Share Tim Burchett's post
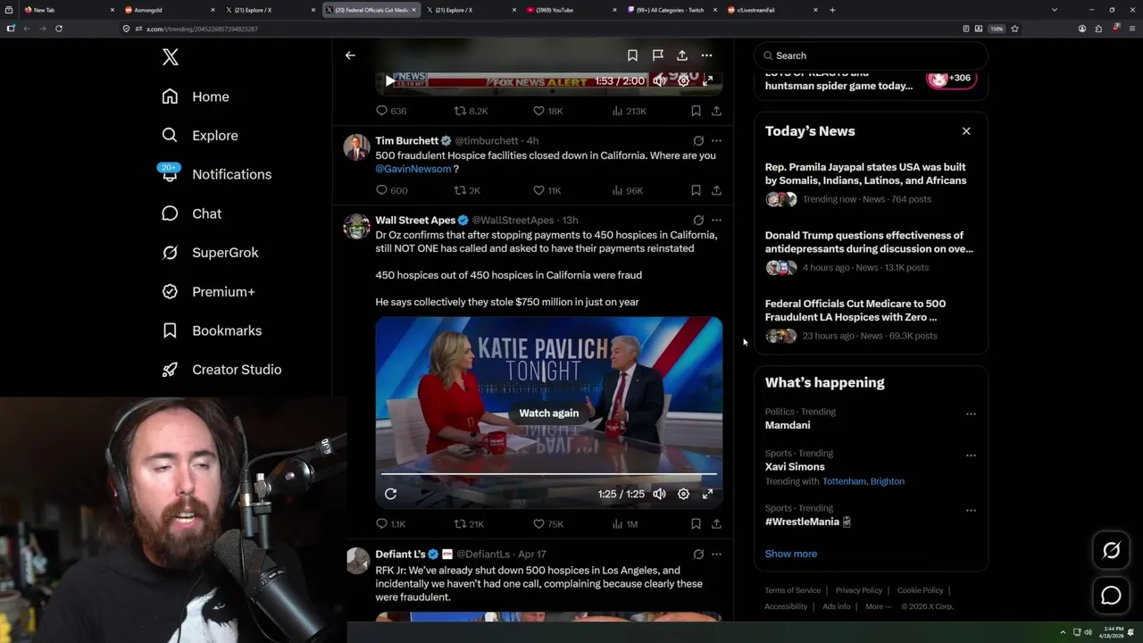Viewport: 1143px width, 643px height. [x=716, y=190]
